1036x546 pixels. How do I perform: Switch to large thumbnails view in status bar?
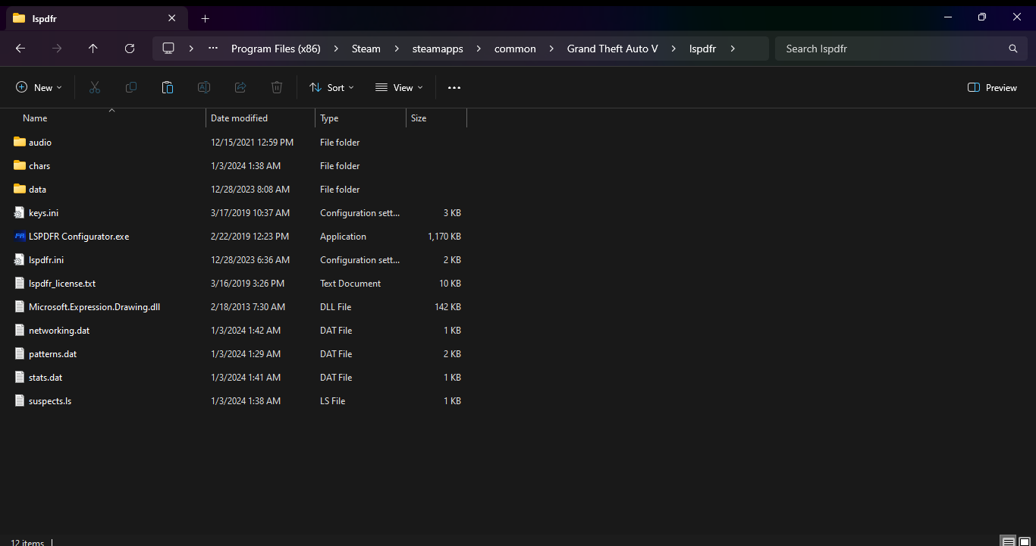[1025, 541]
